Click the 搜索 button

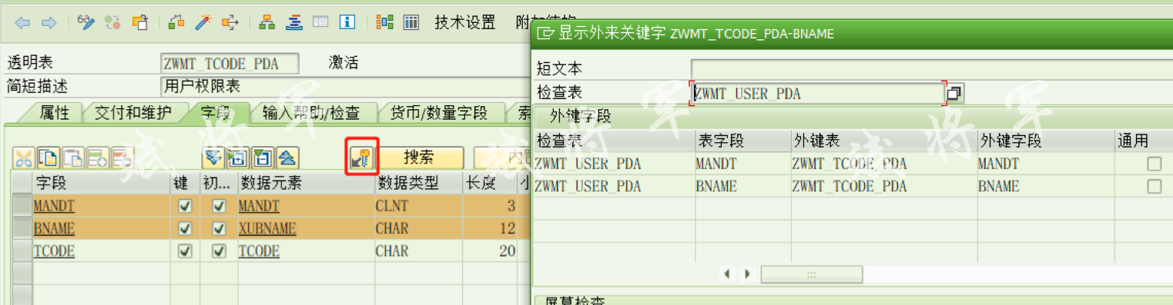point(419,157)
